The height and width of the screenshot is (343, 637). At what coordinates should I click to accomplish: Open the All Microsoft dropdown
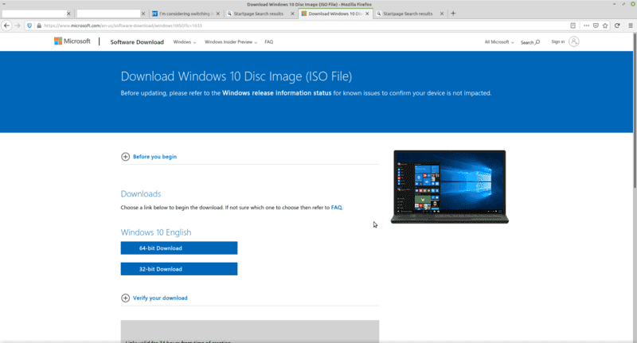pyautogui.click(x=499, y=42)
